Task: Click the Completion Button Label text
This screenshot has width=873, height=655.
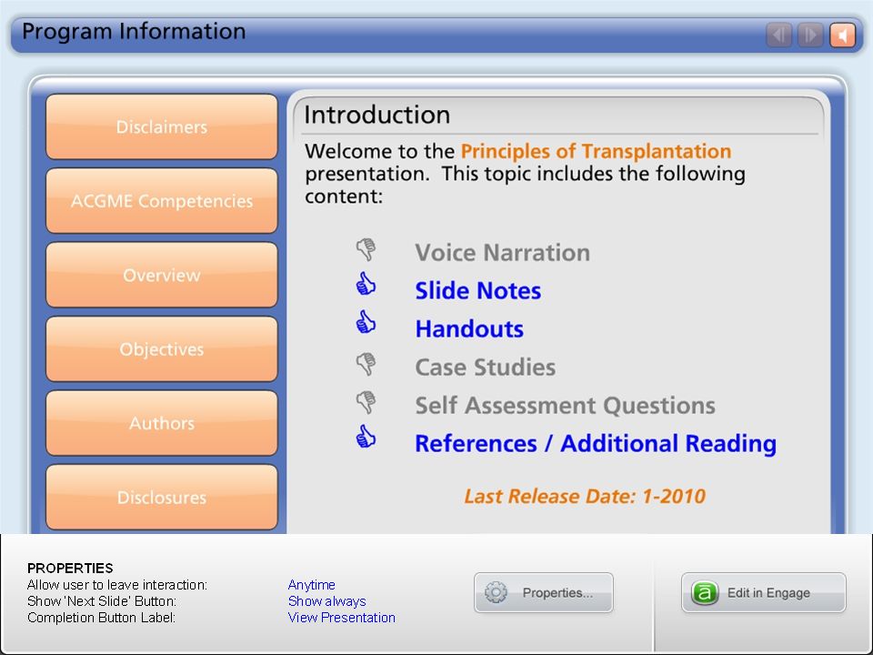Action: coord(101,617)
